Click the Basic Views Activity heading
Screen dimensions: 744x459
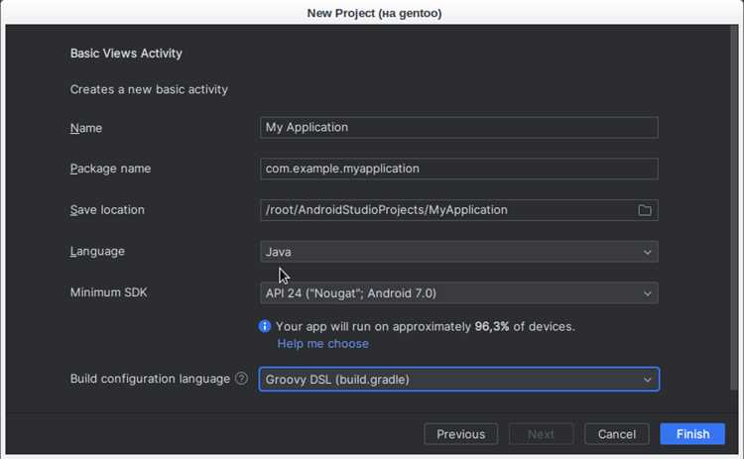pos(126,54)
